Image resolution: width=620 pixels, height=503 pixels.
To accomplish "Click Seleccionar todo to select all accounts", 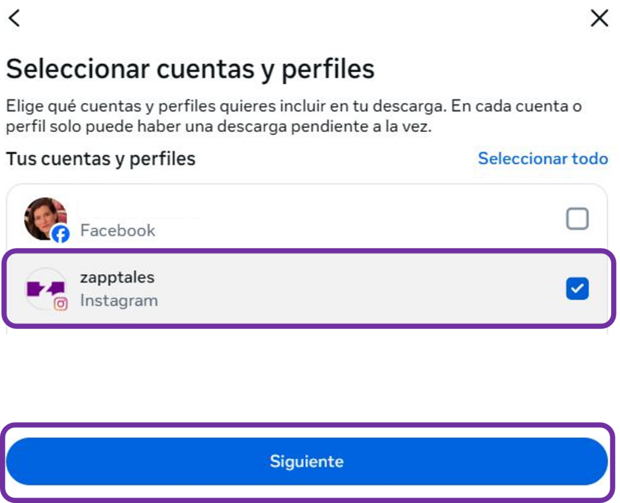I will tap(542, 158).
